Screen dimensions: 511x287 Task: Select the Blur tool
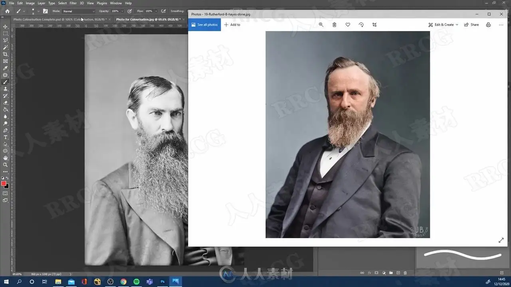[5, 116]
